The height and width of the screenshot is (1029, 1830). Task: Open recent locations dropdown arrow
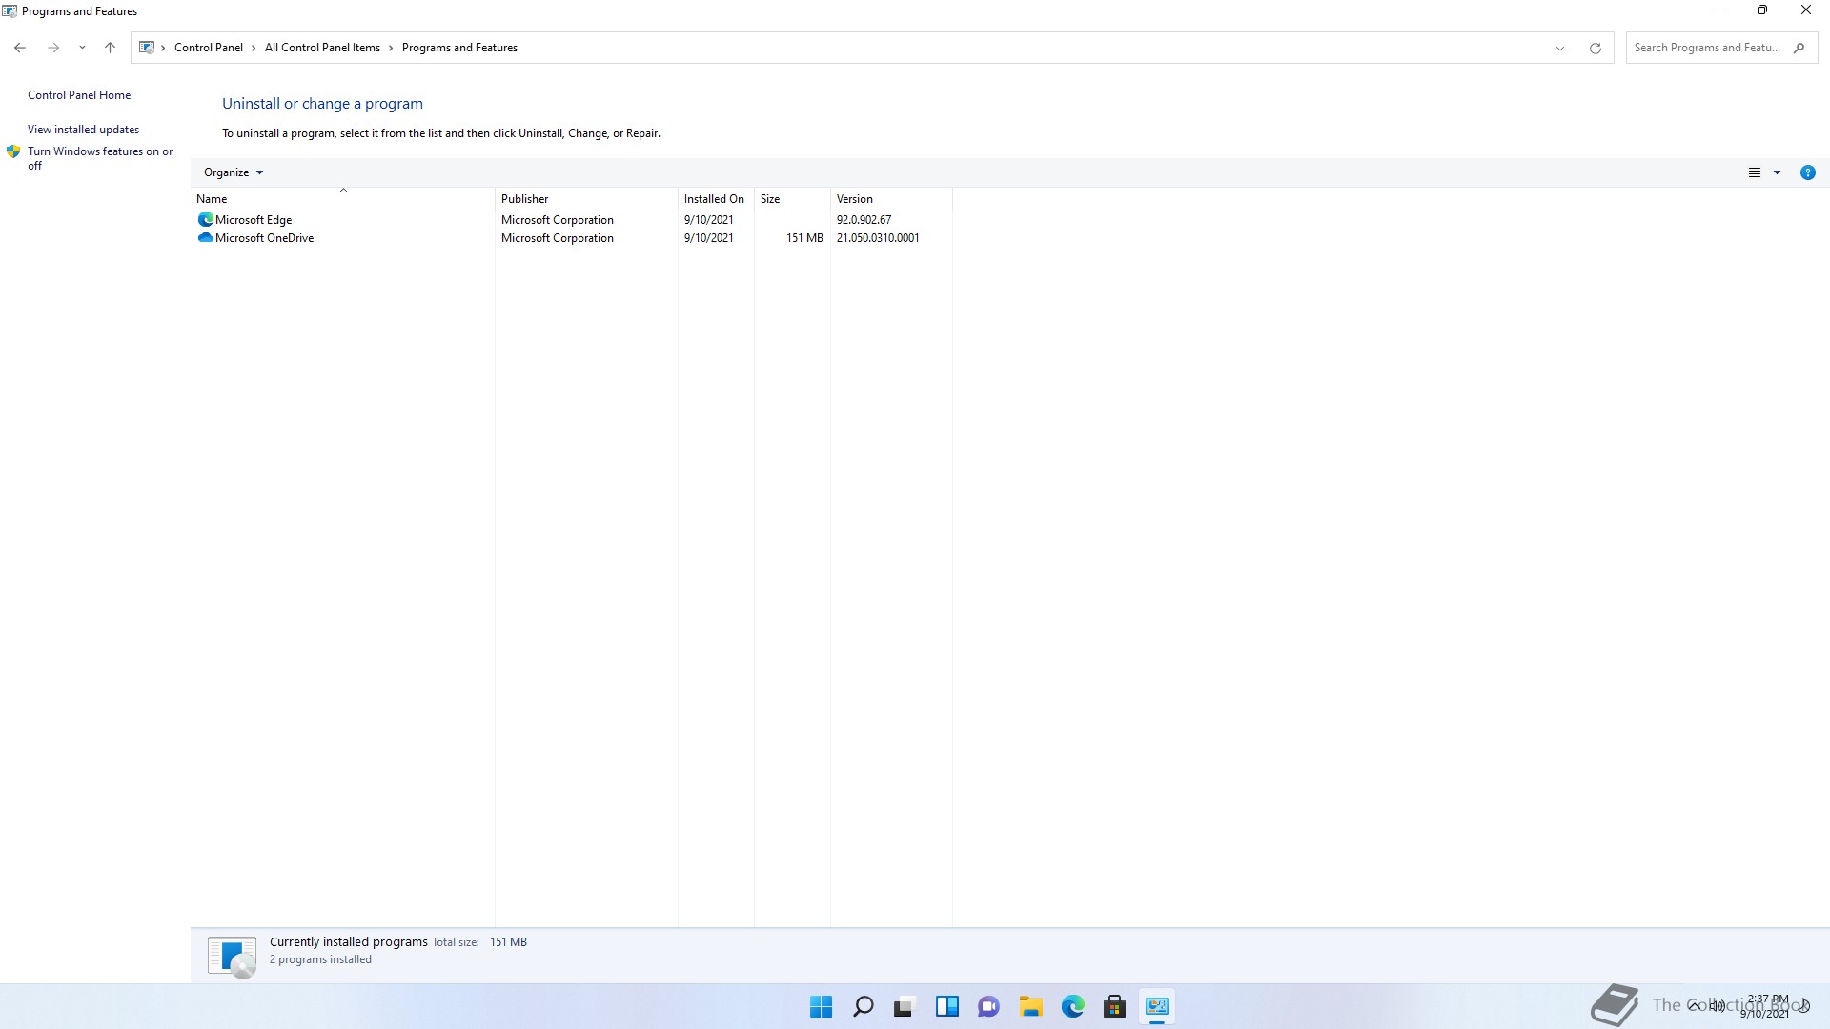[82, 48]
